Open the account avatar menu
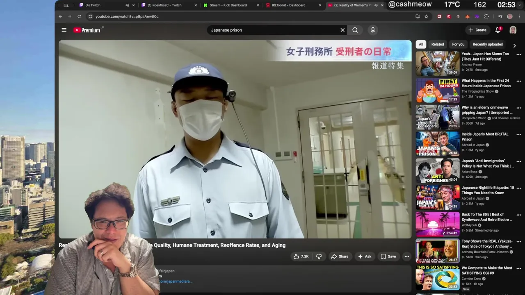This screenshot has width=525, height=295. pos(513,30)
